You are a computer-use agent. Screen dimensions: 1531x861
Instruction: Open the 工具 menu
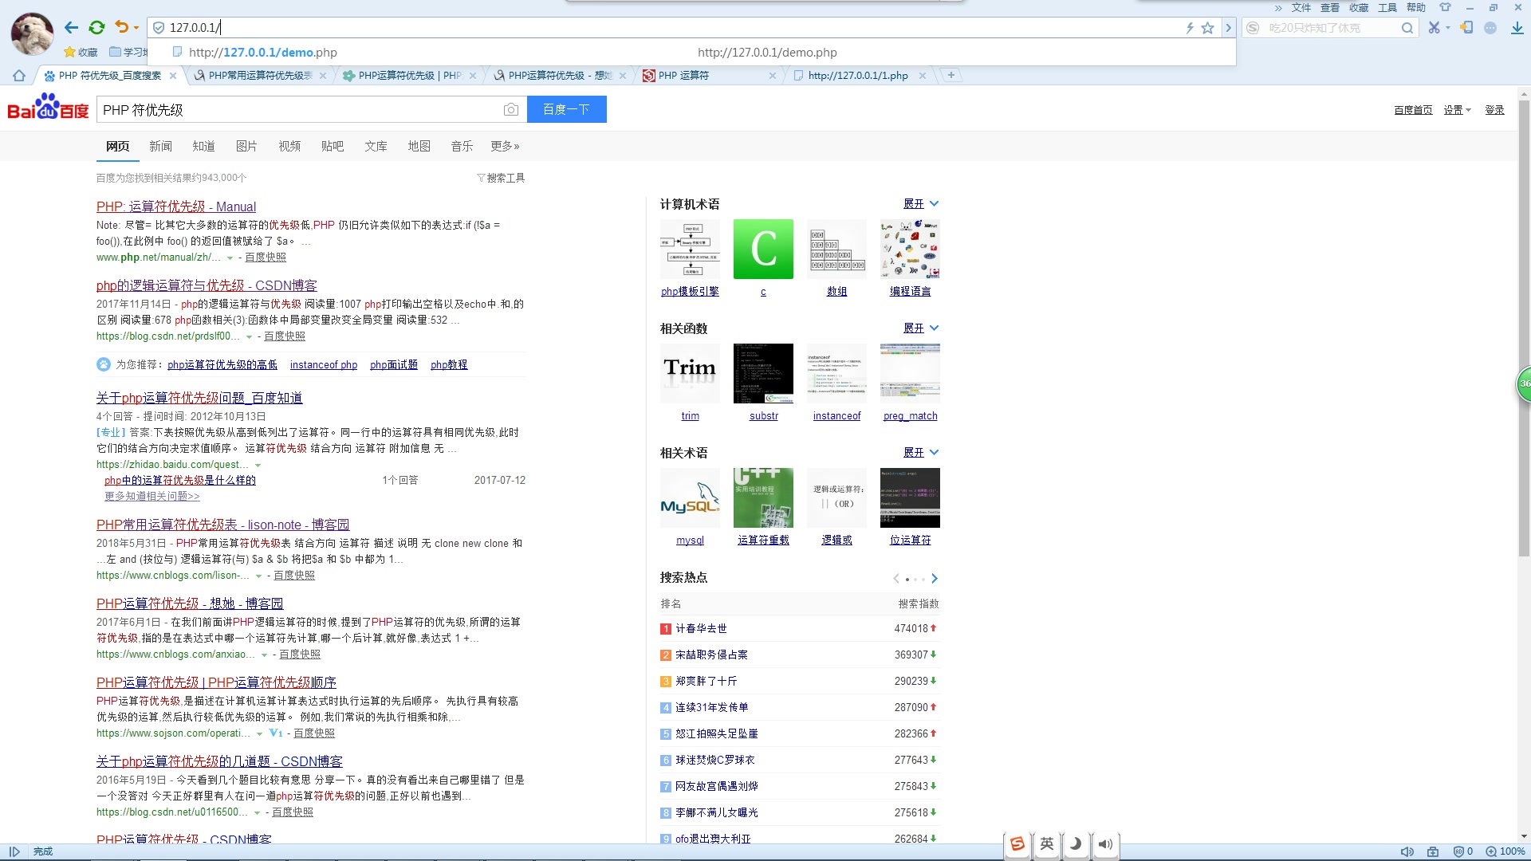pyautogui.click(x=1387, y=8)
